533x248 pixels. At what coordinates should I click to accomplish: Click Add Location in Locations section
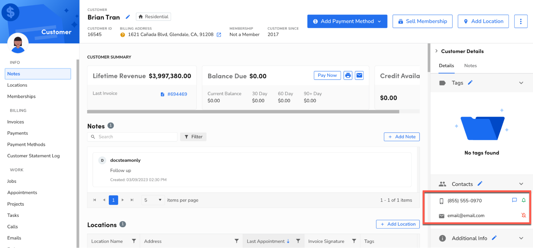(398, 224)
